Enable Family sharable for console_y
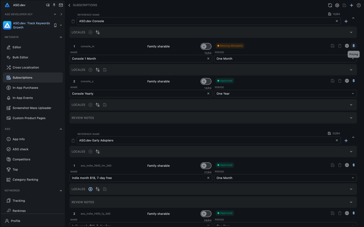364x227 pixels. pyautogui.click(x=206, y=81)
